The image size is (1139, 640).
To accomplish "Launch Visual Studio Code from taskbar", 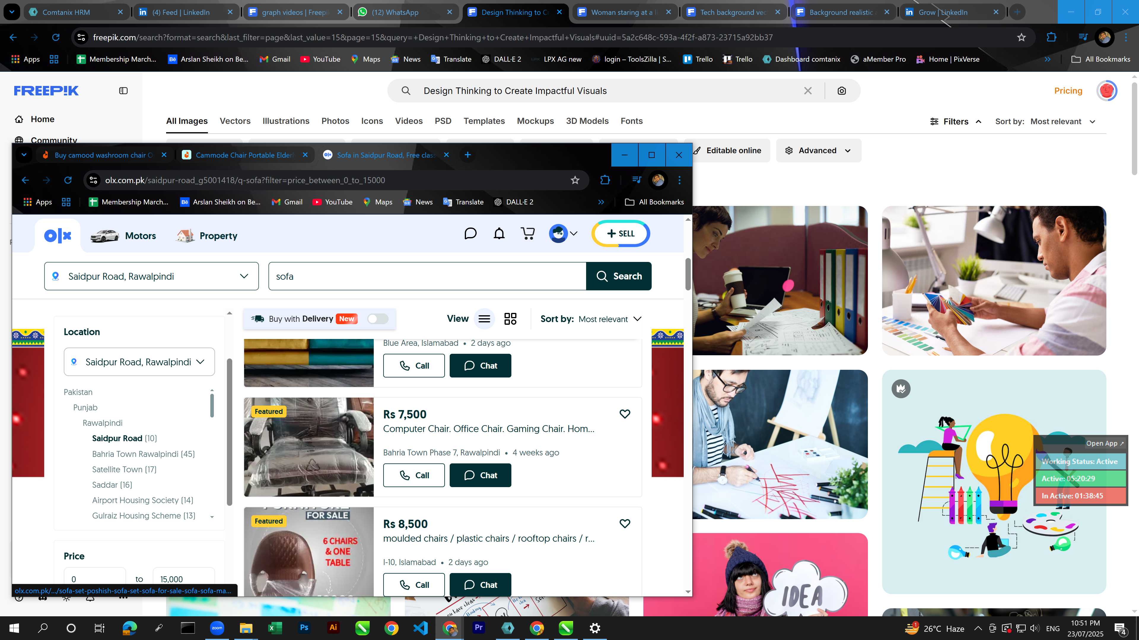I will coord(421,628).
